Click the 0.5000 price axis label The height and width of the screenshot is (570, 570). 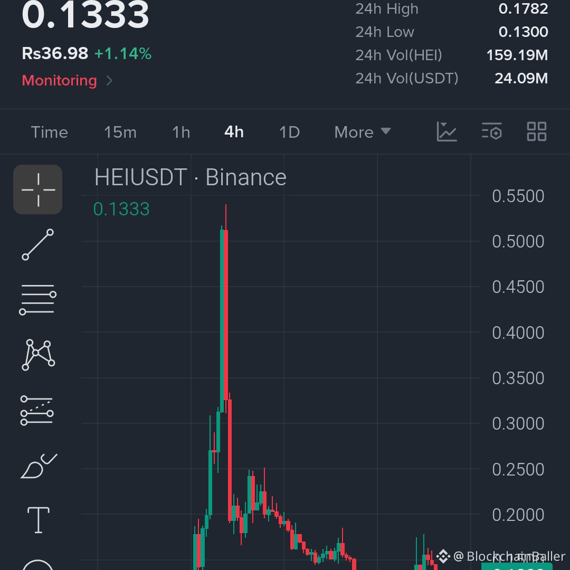(518, 242)
